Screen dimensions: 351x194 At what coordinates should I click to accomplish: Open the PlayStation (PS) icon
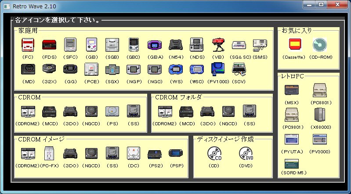coord(112,111)
